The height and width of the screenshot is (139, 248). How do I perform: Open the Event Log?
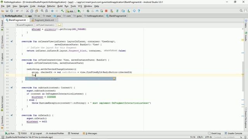214,133
